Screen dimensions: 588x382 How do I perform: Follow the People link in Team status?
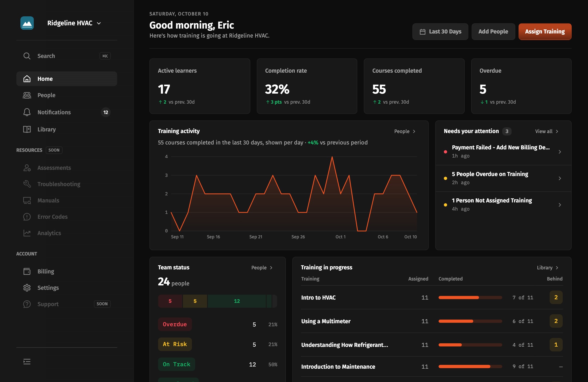[262, 268]
